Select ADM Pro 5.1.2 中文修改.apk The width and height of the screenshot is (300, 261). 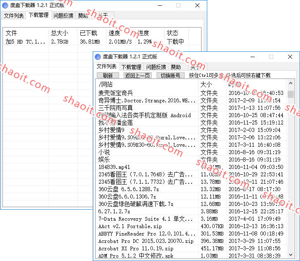136,256
